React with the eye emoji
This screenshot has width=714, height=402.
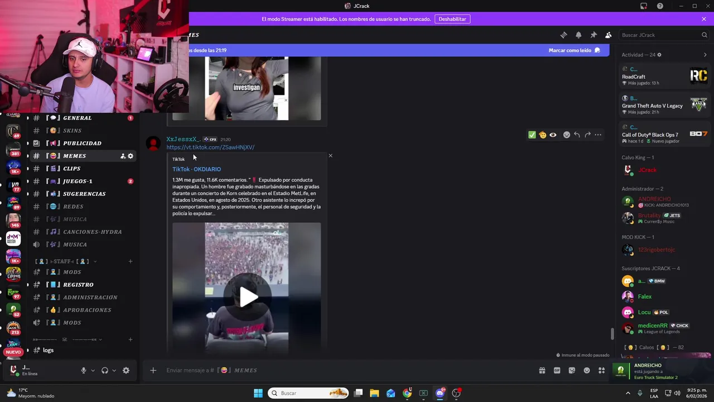click(x=553, y=135)
